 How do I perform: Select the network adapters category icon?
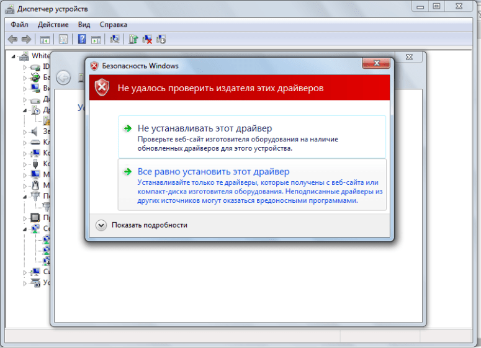(x=35, y=228)
